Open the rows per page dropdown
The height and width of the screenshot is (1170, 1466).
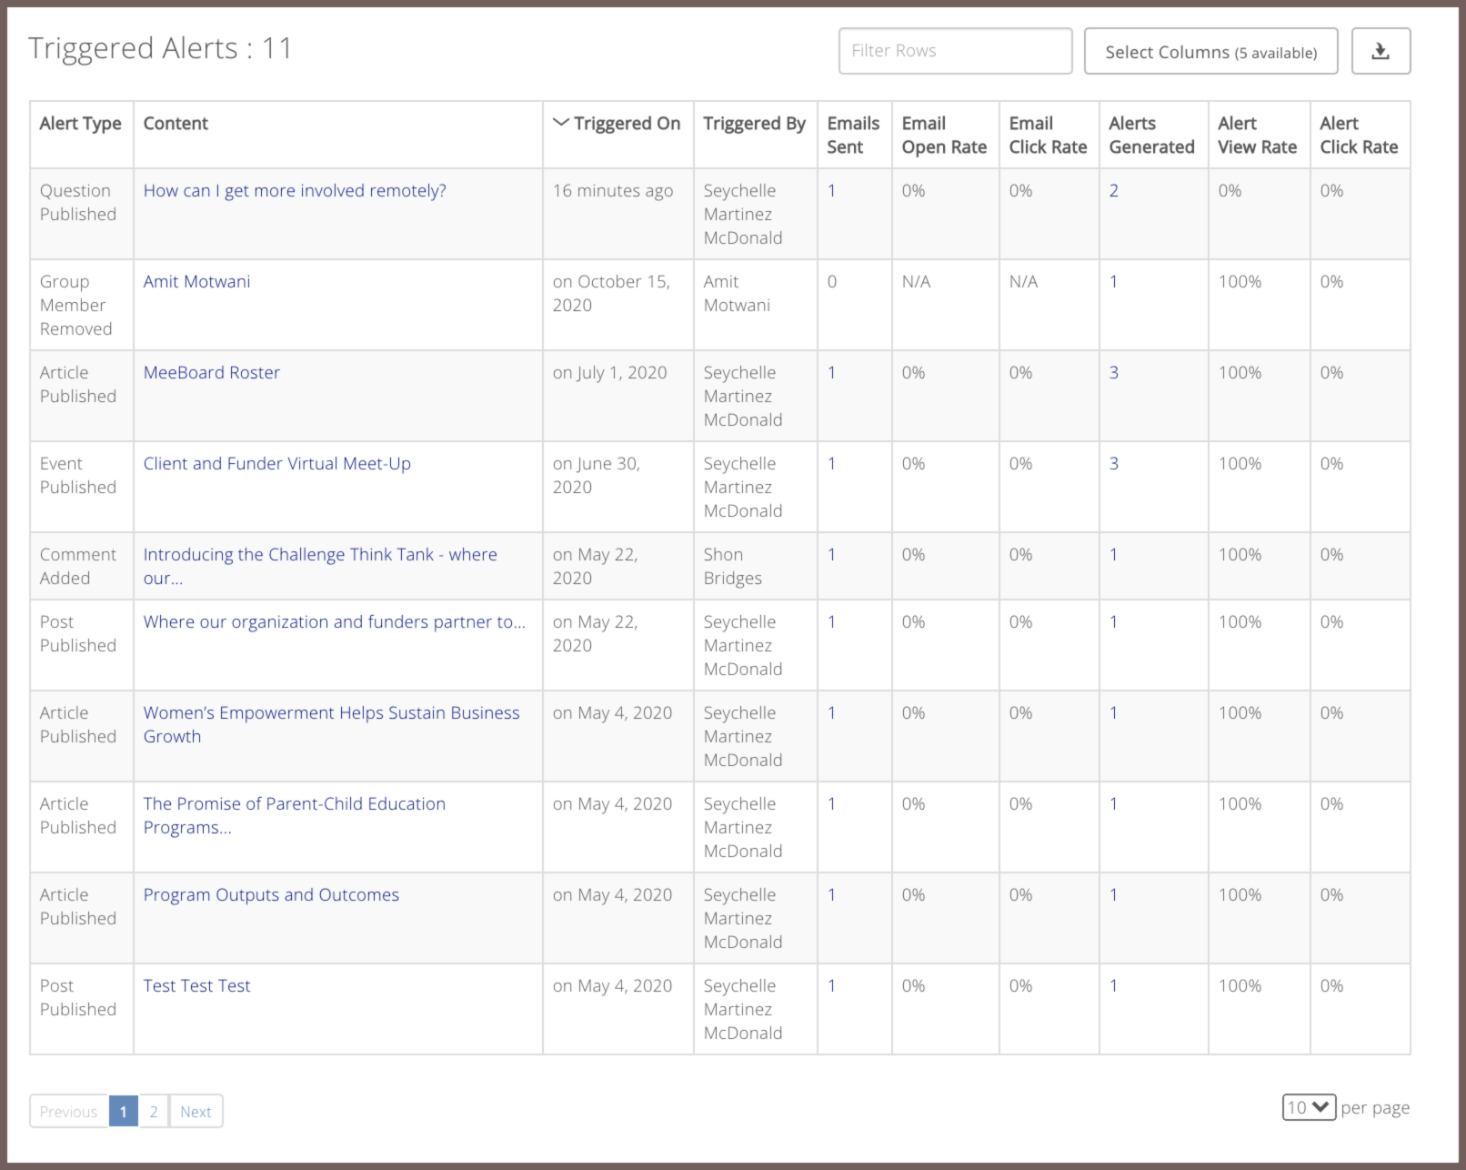[1309, 1107]
